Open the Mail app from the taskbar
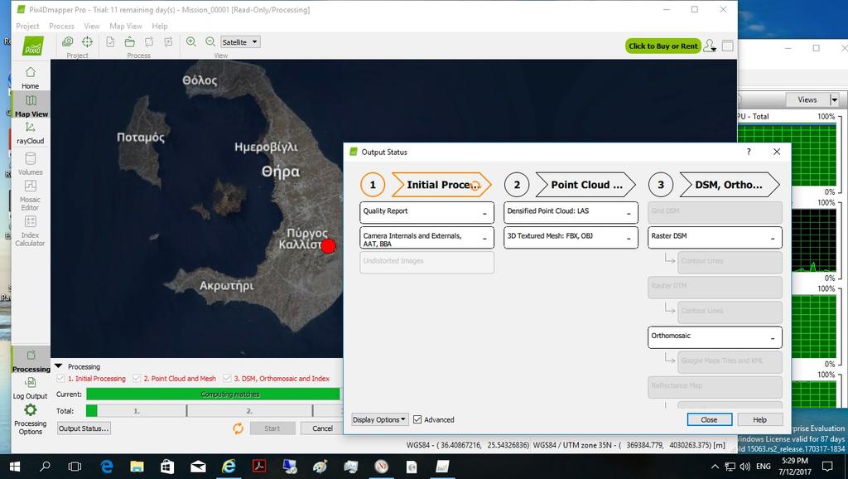 [198, 467]
